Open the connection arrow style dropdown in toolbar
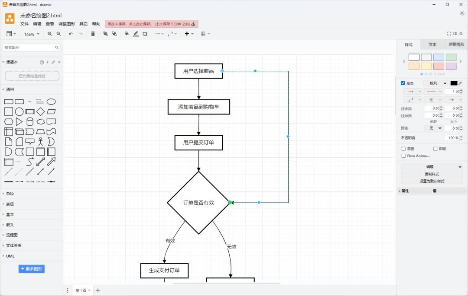The width and height of the screenshot is (468, 296). [x=159, y=34]
